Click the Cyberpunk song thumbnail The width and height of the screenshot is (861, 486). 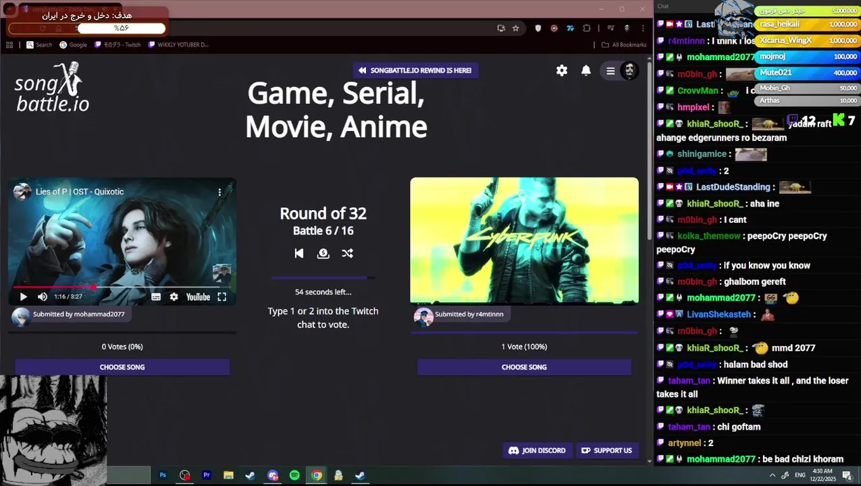click(524, 240)
